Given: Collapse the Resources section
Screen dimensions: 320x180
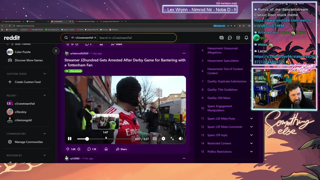Looking at the screenshot, I should (x=44, y=155).
